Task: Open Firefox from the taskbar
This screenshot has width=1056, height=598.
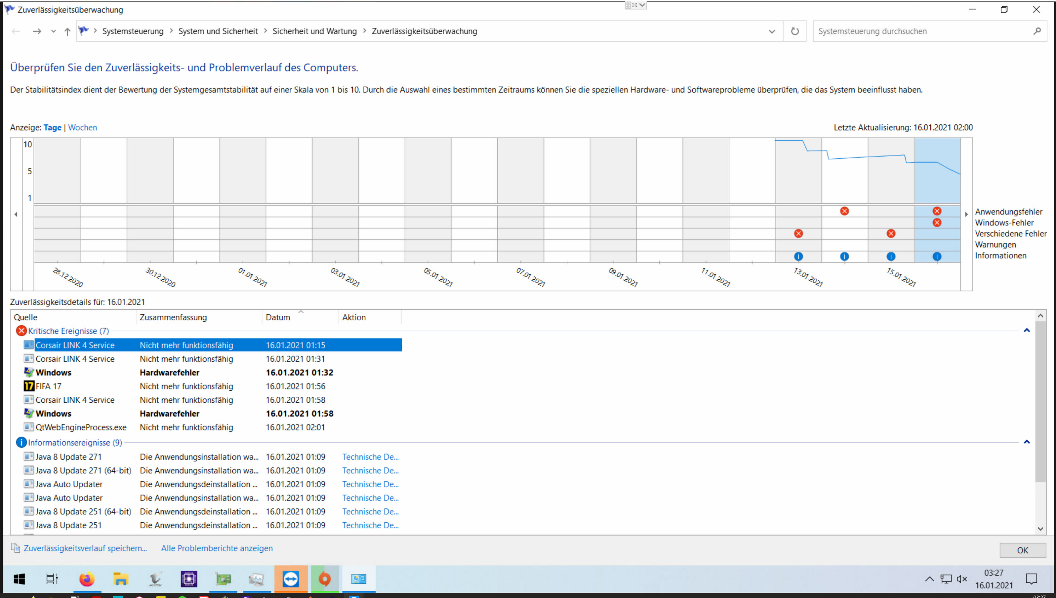Action: pyautogui.click(x=87, y=579)
